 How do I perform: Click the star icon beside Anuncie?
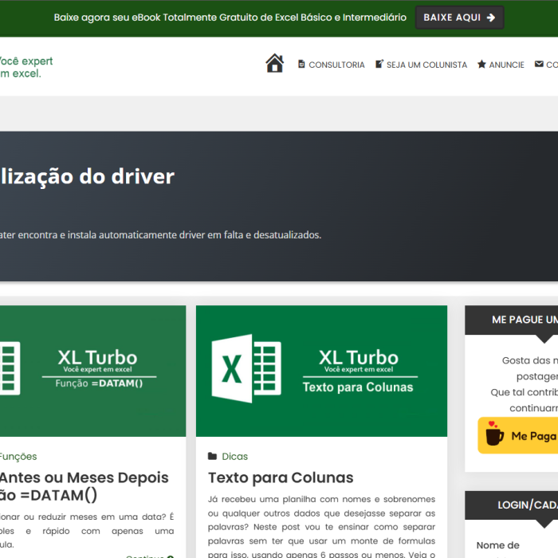tap(481, 65)
